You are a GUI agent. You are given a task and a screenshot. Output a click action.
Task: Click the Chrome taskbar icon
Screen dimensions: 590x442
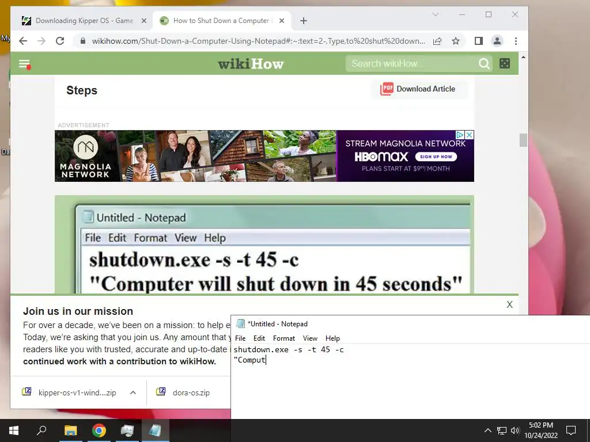pos(99,430)
